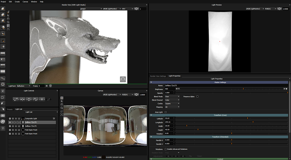This screenshot has width=291, height=160.
Task: Click the brightness circle light-control icon
Action: tap(42, 99)
